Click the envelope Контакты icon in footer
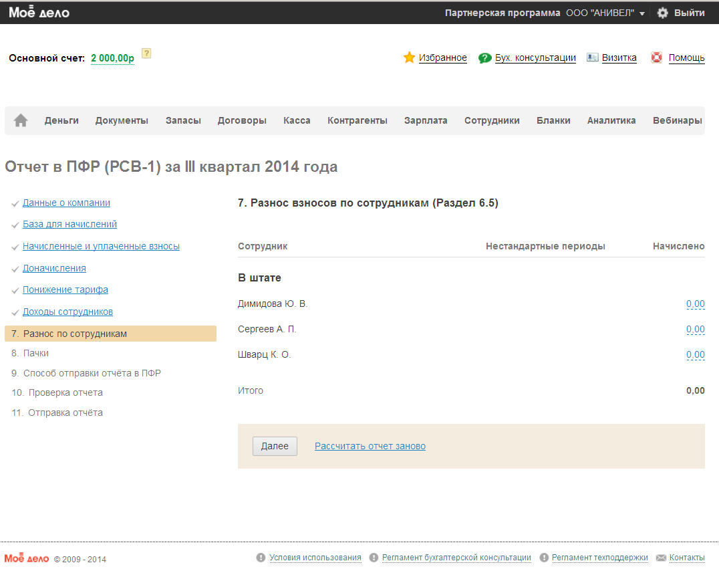The image size is (719, 583). click(661, 558)
